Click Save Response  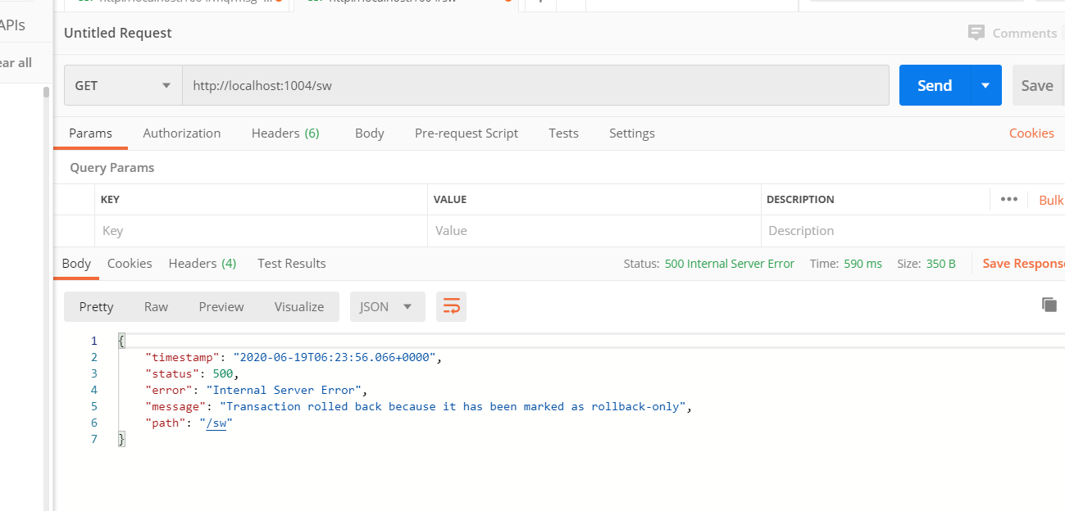pos(1023,263)
